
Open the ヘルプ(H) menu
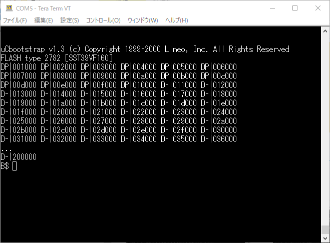[x=177, y=20]
